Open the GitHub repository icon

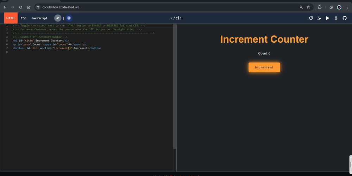click(x=344, y=18)
